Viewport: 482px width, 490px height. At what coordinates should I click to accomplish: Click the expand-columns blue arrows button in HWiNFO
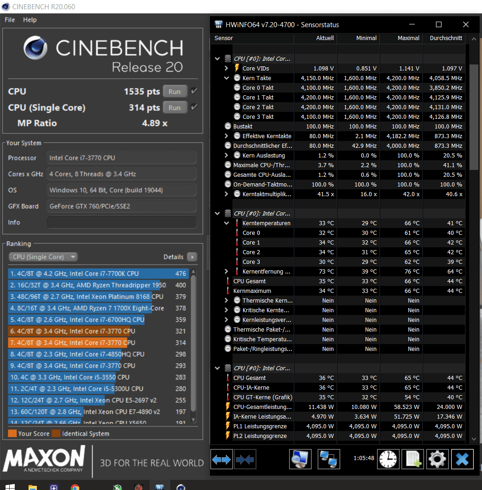221,459
